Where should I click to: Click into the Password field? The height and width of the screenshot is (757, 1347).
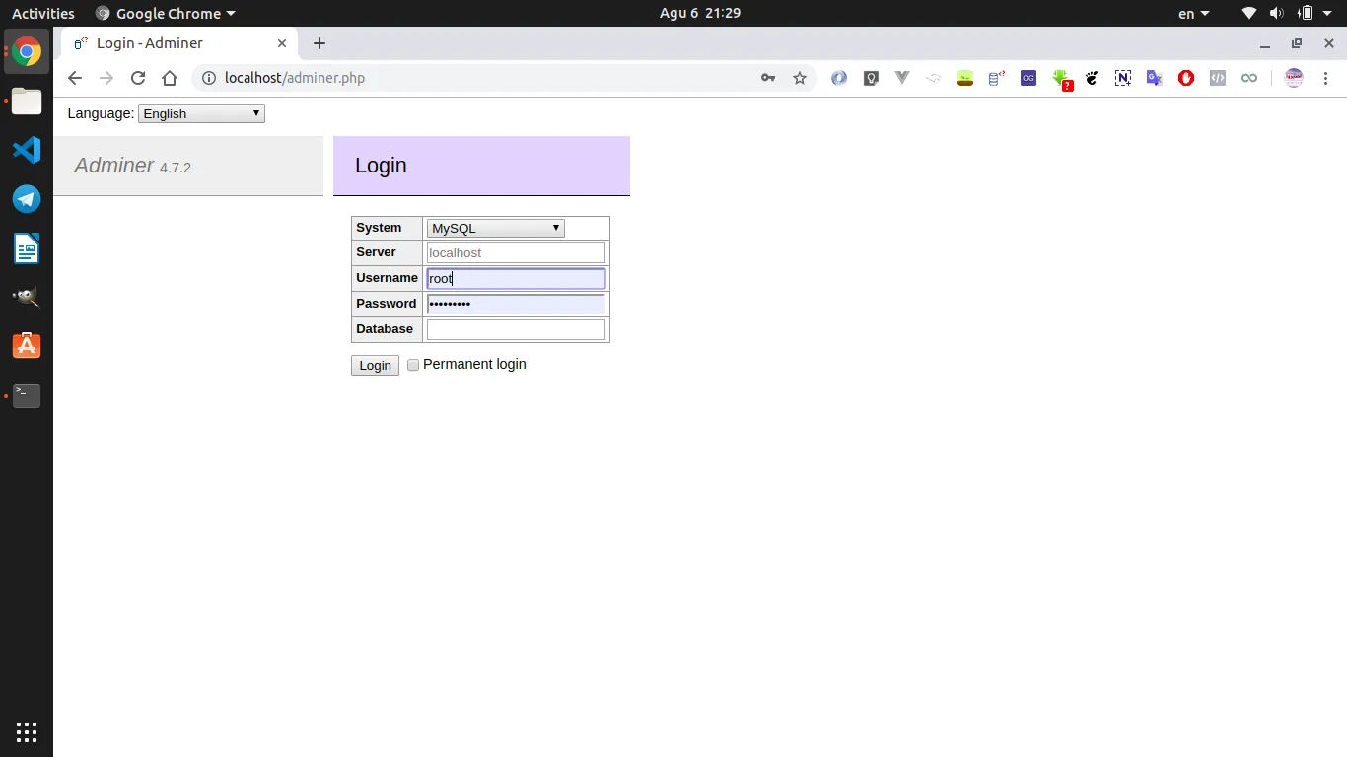pos(516,304)
